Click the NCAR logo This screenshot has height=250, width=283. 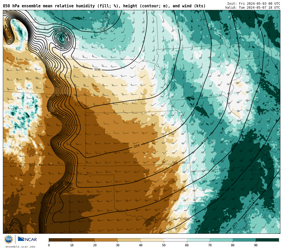click(27, 239)
